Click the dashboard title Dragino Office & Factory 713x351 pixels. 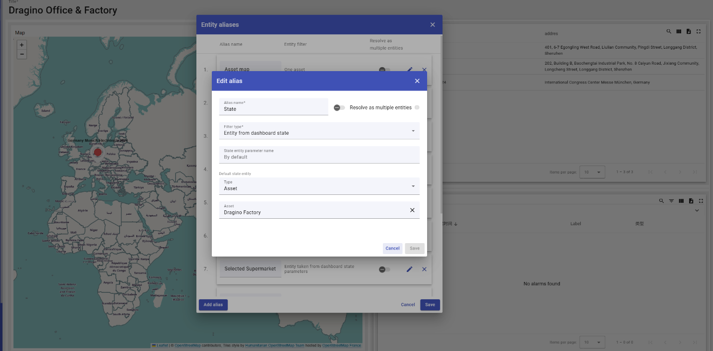(x=63, y=10)
